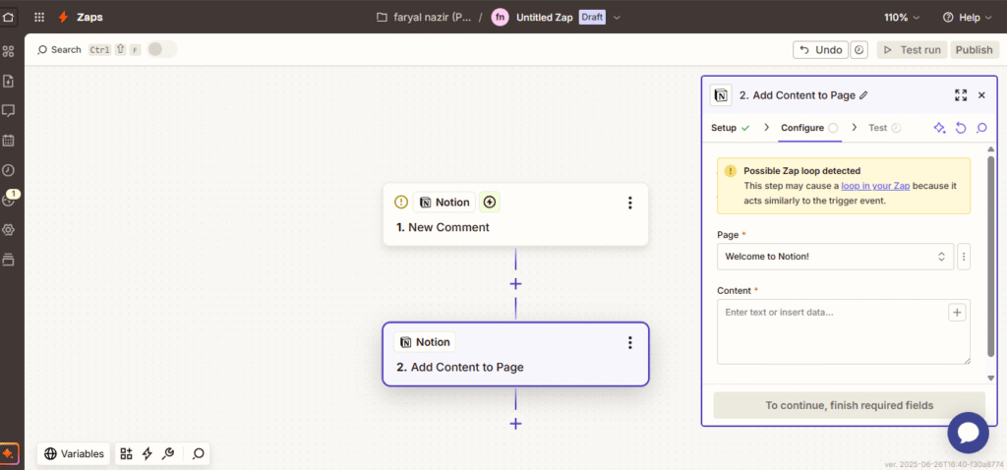
Task: Click the yellow warning icon in loop alert
Action: pos(731,171)
